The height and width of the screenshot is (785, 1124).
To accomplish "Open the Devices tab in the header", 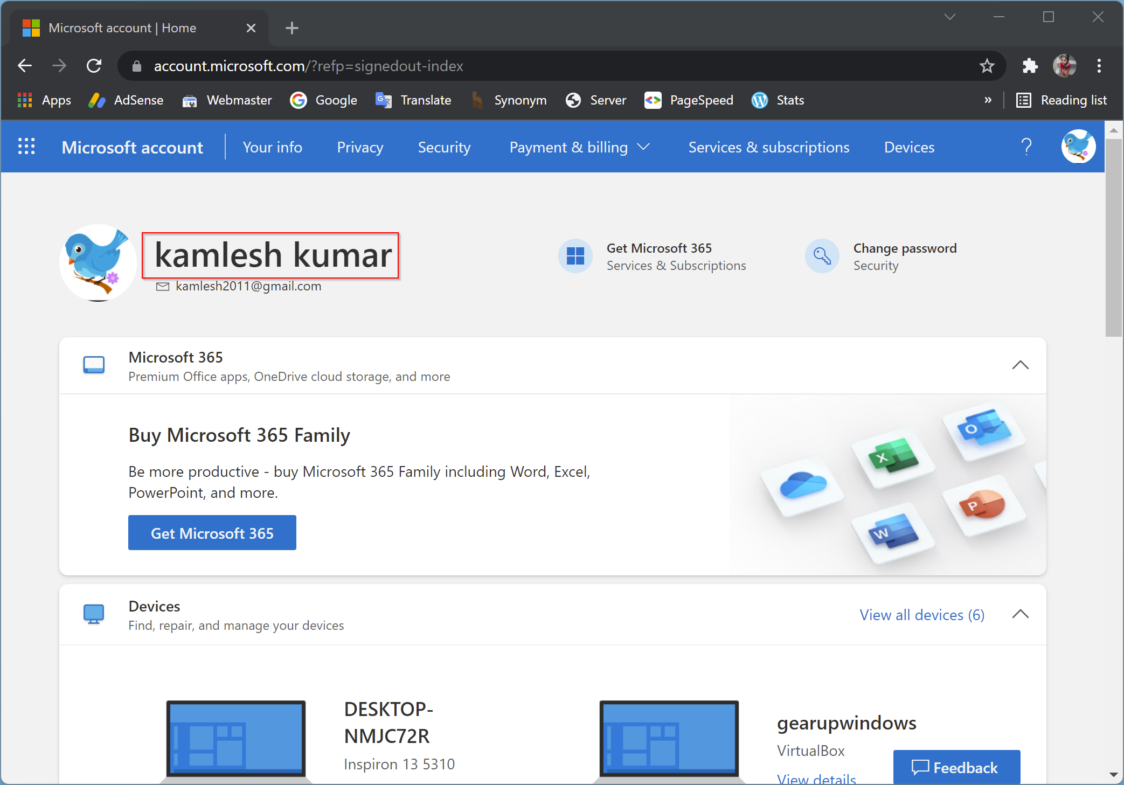I will (909, 147).
